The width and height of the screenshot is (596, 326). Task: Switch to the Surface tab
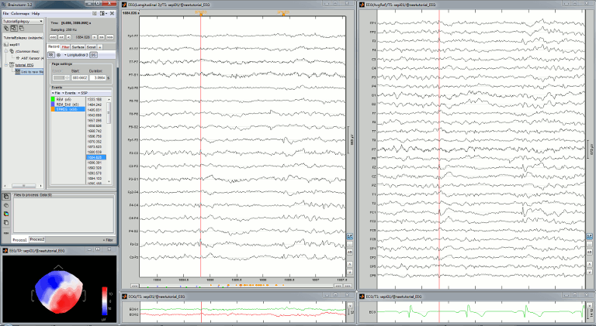[78, 47]
